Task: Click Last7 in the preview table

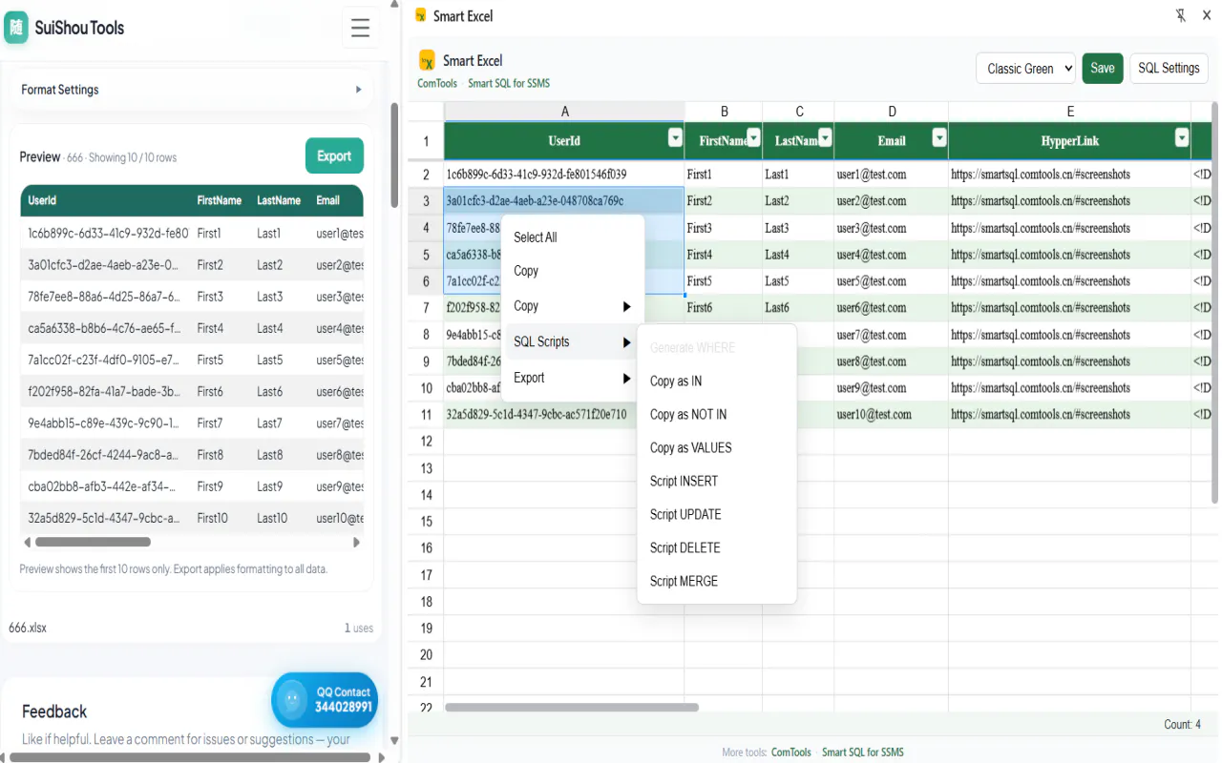Action: (x=270, y=423)
